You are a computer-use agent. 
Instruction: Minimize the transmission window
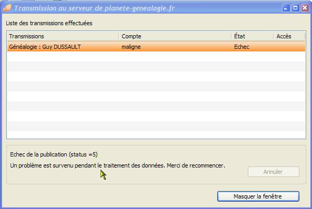click(x=286, y=8)
